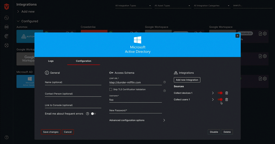Click the Disable button

point(214,132)
